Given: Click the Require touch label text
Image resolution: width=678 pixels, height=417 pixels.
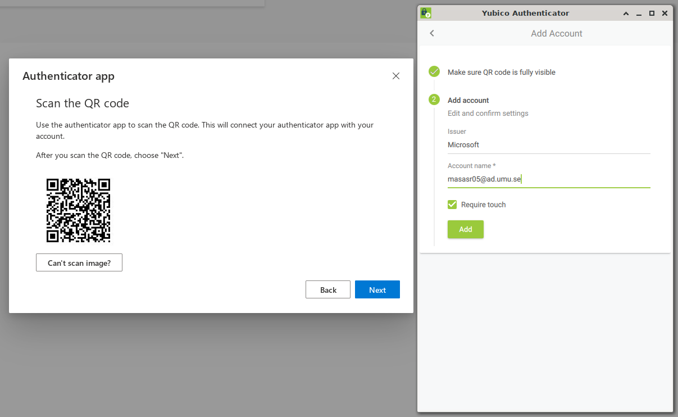Looking at the screenshot, I should pos(483,205).
